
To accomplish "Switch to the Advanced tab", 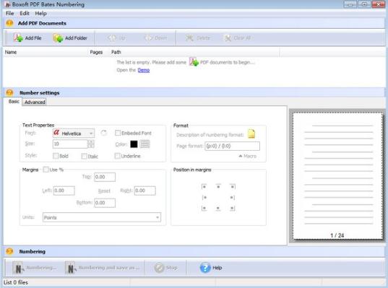I will click(35, 102).
